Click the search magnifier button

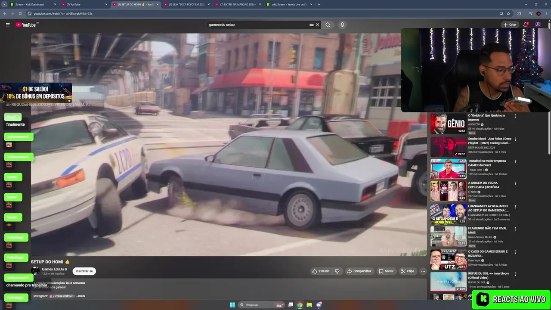pyautogui.click(x=328, y=25)
